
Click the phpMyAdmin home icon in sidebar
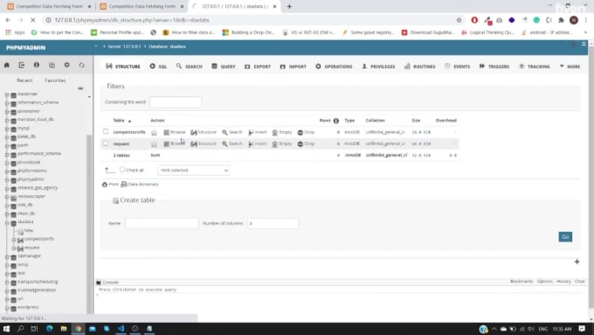(x=7, y=66)
